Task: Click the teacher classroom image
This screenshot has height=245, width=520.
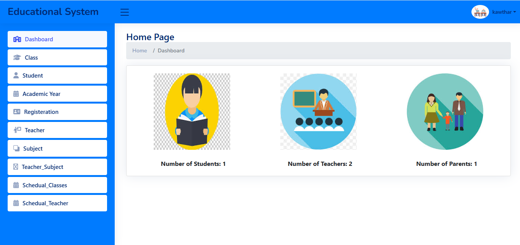Action: (x=318, y=112)
